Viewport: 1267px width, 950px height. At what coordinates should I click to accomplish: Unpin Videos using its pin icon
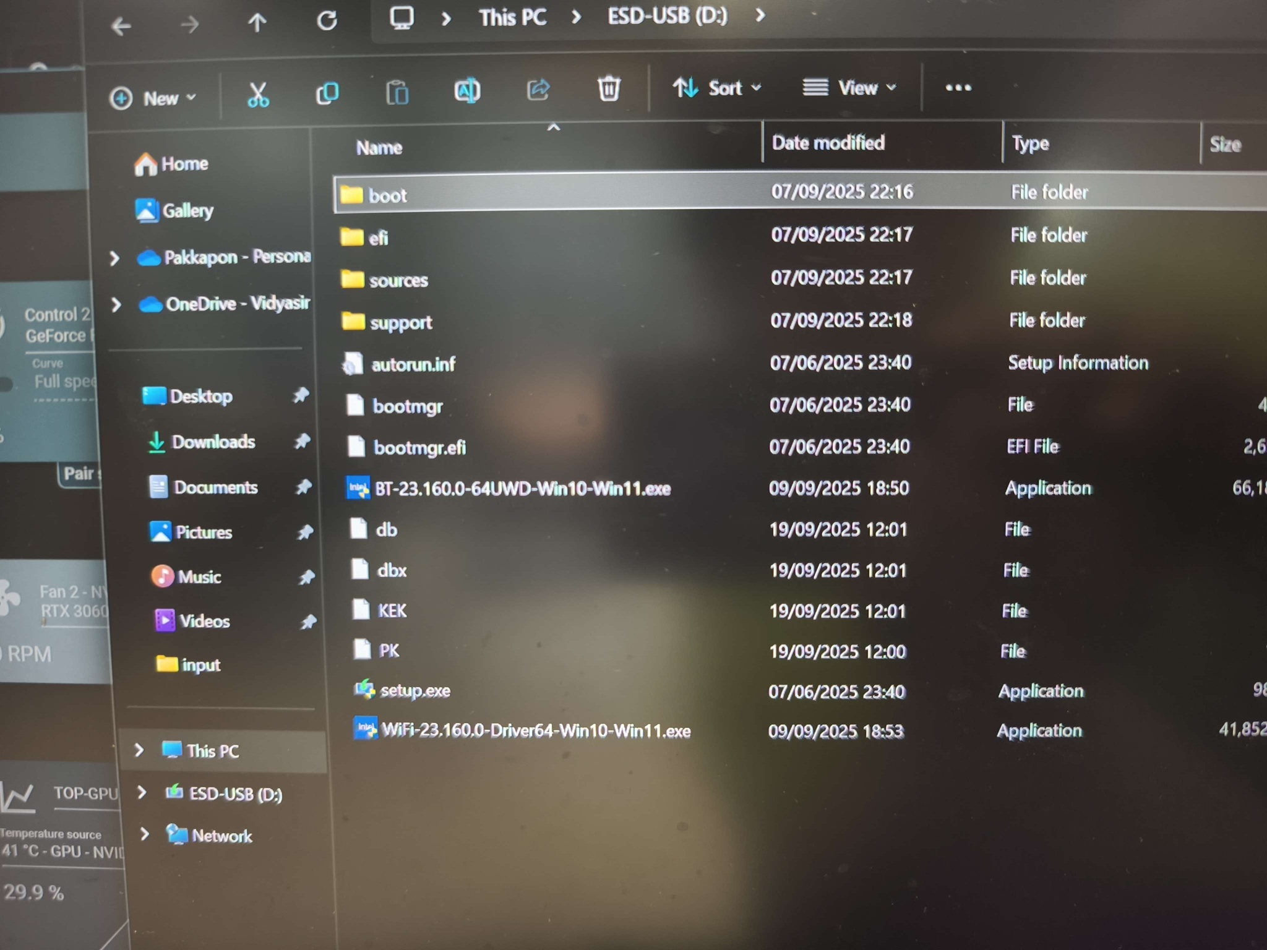pyautogui.click(x=308, y=622)
